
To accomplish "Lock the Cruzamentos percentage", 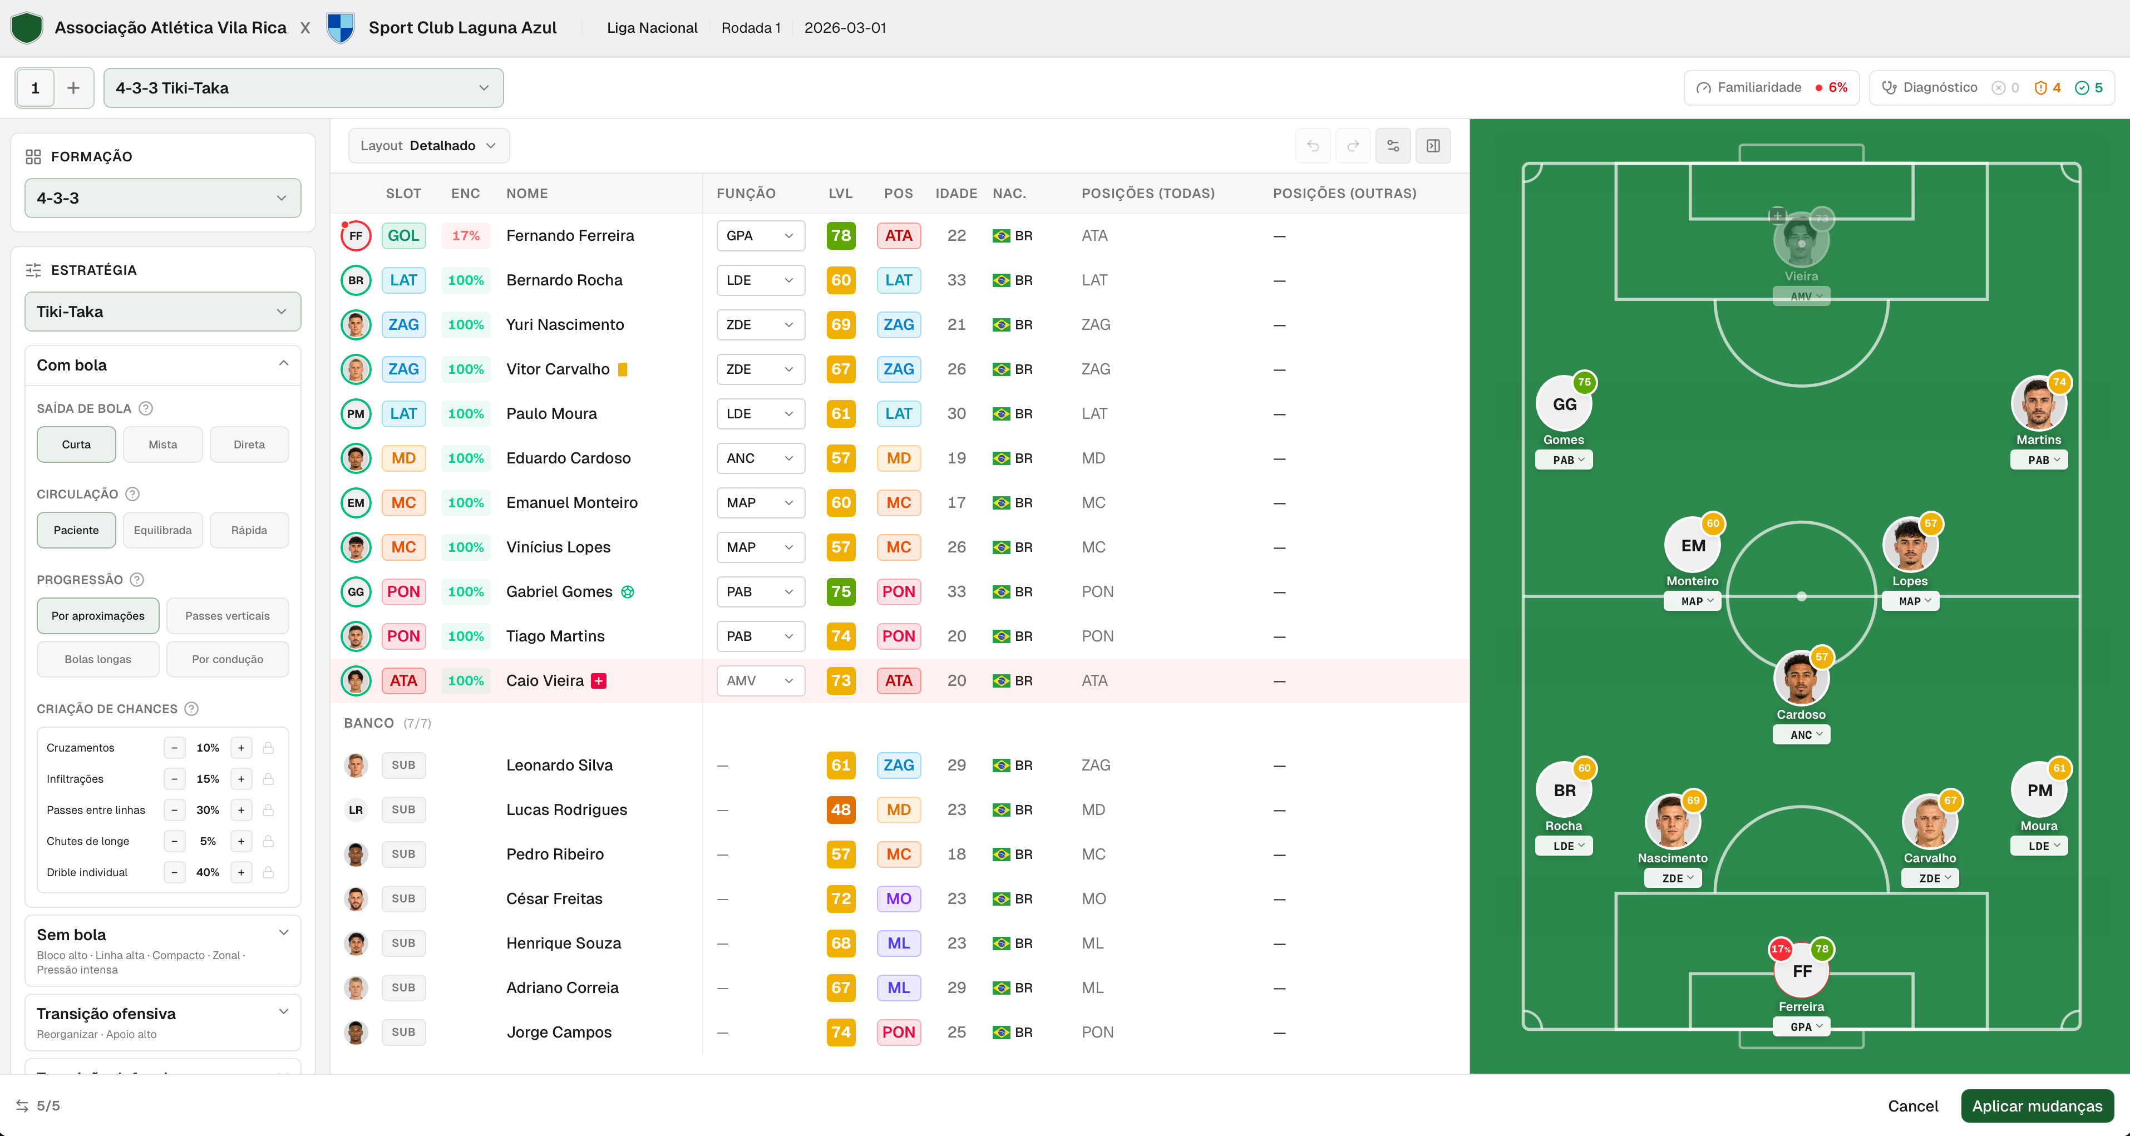I will click(x=268, y=747).
